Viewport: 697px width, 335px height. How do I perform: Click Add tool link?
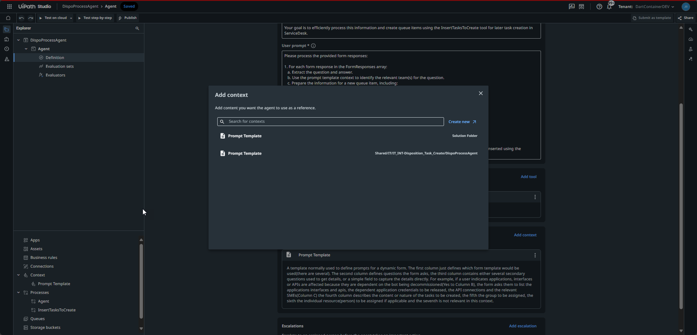coord(528,177)
